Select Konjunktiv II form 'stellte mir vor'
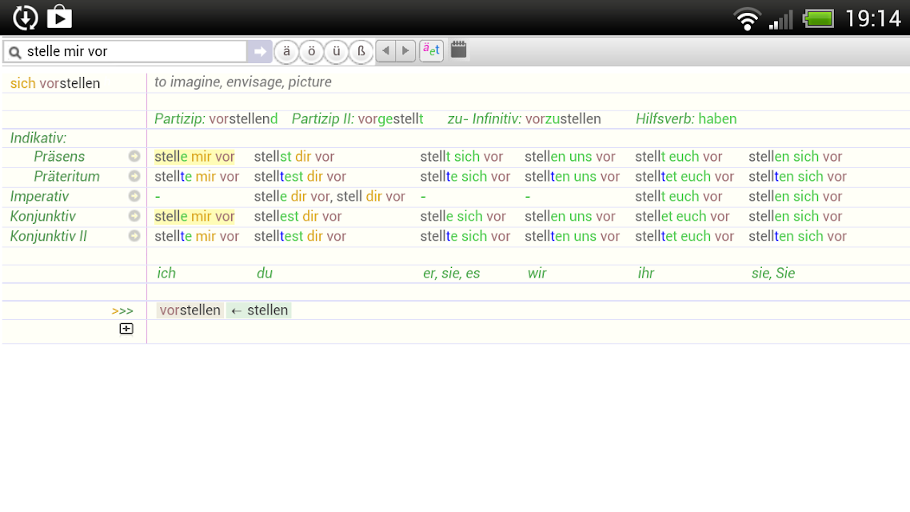Screen dimensions: 910x512 (x=197, y=236)
